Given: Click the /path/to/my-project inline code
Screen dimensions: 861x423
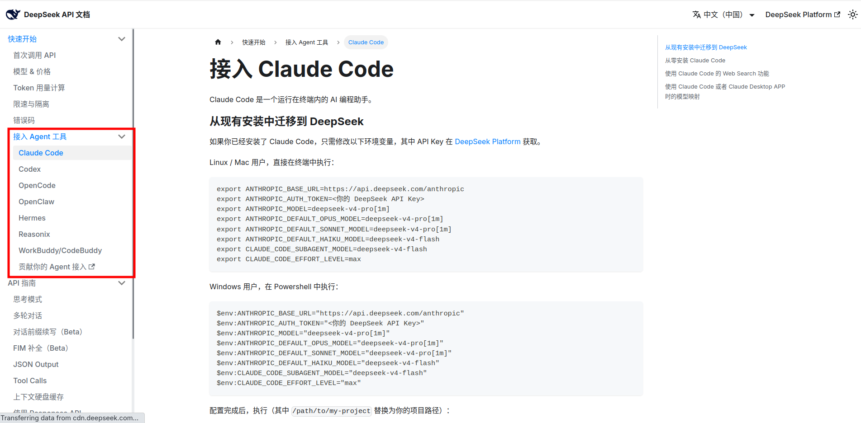Looking at the screenshot, I should [x=332, y=411].
